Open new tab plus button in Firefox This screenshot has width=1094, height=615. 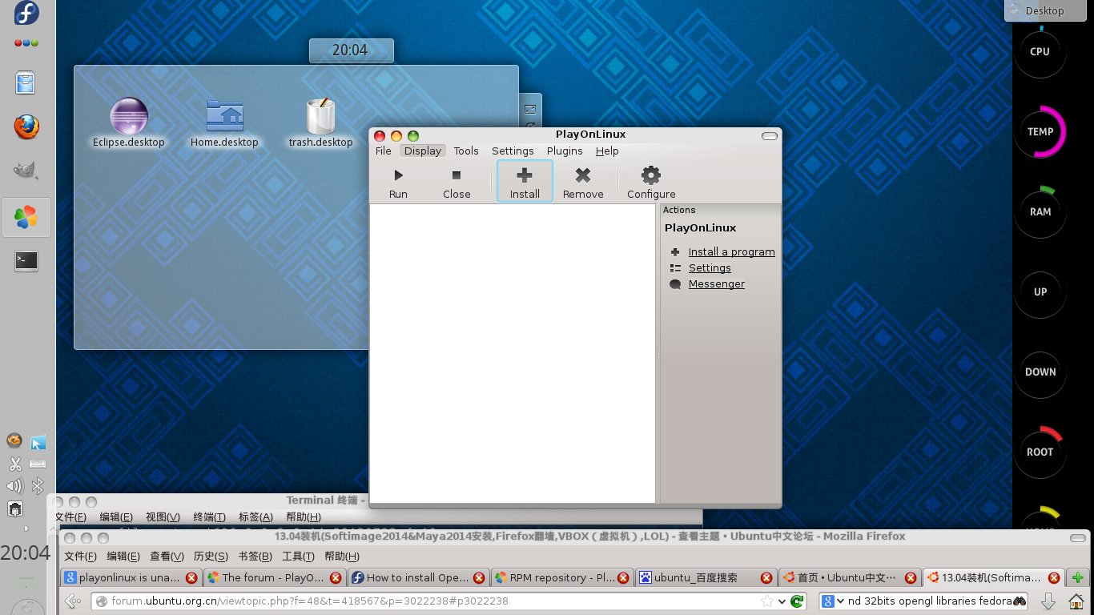[x=1078, y=577]
